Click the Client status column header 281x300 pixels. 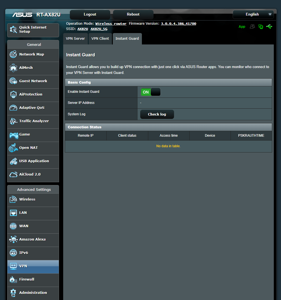pos(127,136)
